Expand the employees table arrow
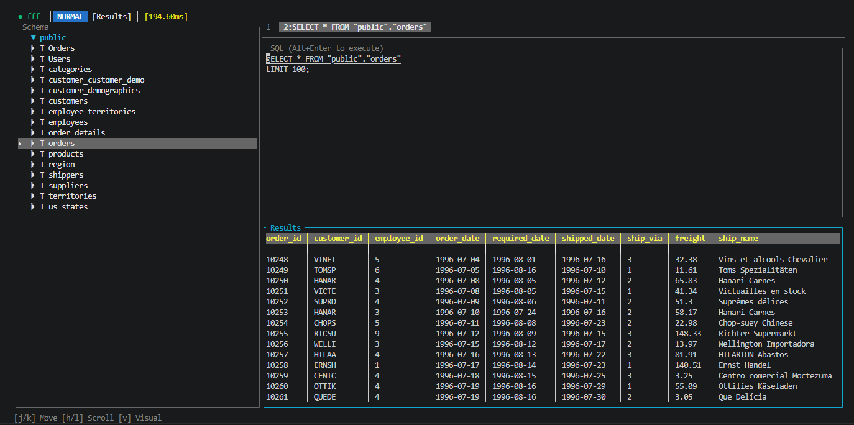Image resolution: width=854 pixels, height=425 pixels. pyautogui.click(x=33, y=122)
